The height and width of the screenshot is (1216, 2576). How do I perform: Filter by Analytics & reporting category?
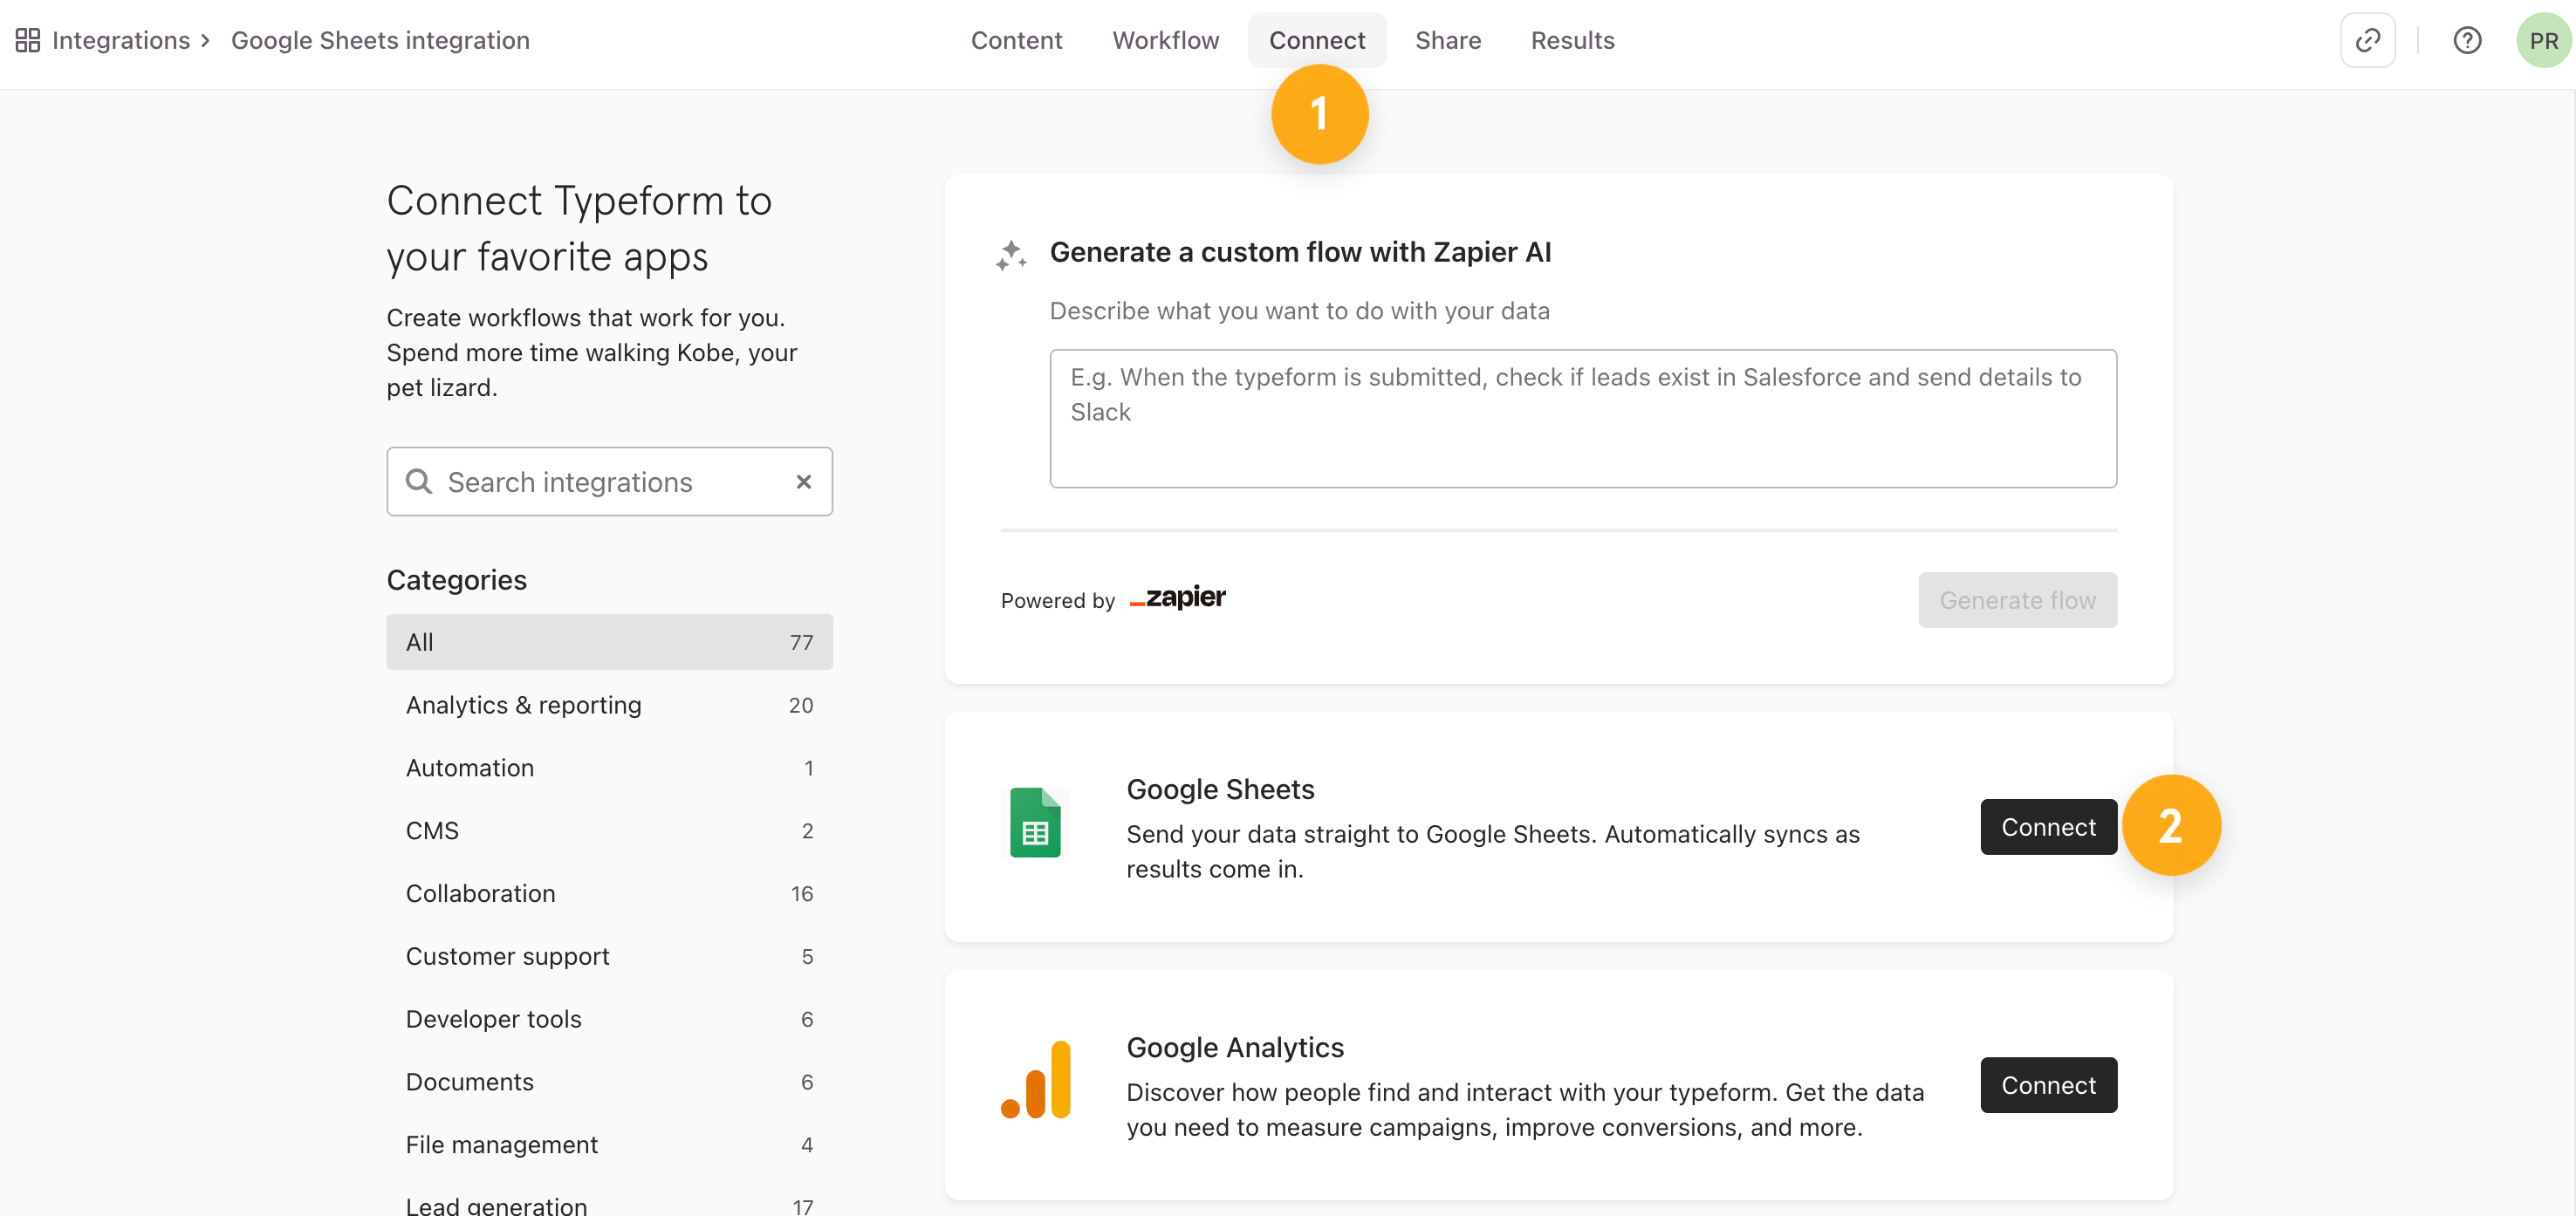pos(609,705)
